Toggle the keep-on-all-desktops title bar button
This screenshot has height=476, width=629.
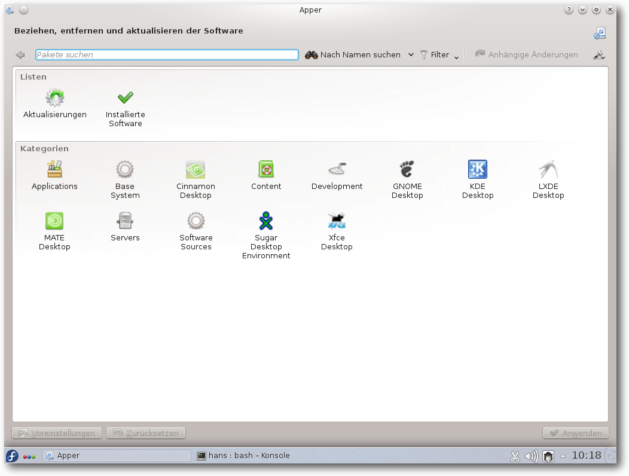coord(24,10)
